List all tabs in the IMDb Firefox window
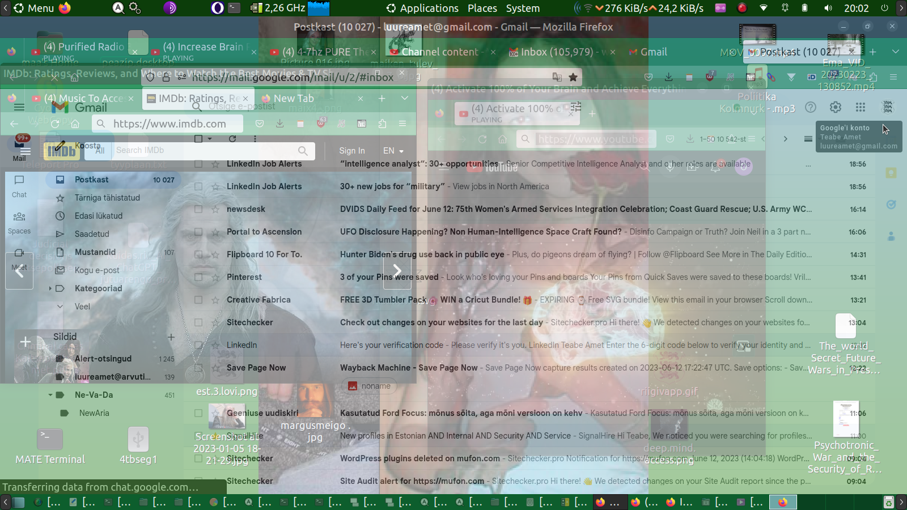 coord(405,98)
